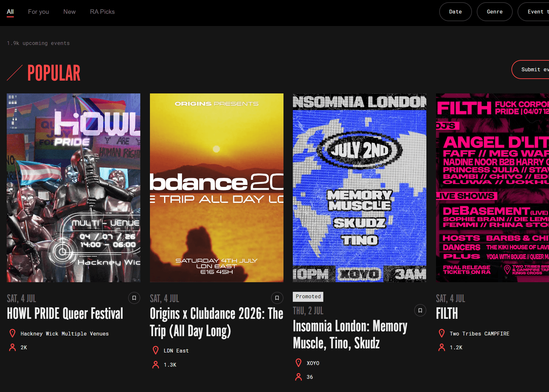Image resolution: width=549 pixels, height=392 pixels.
Task: Switch to the For you tab
Action: (x=39, y=12)
